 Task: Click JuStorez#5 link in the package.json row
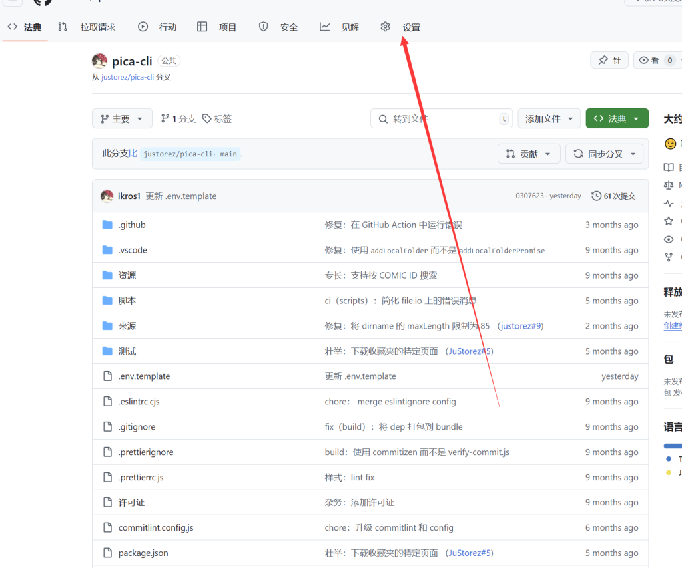[x=470, y=553]
